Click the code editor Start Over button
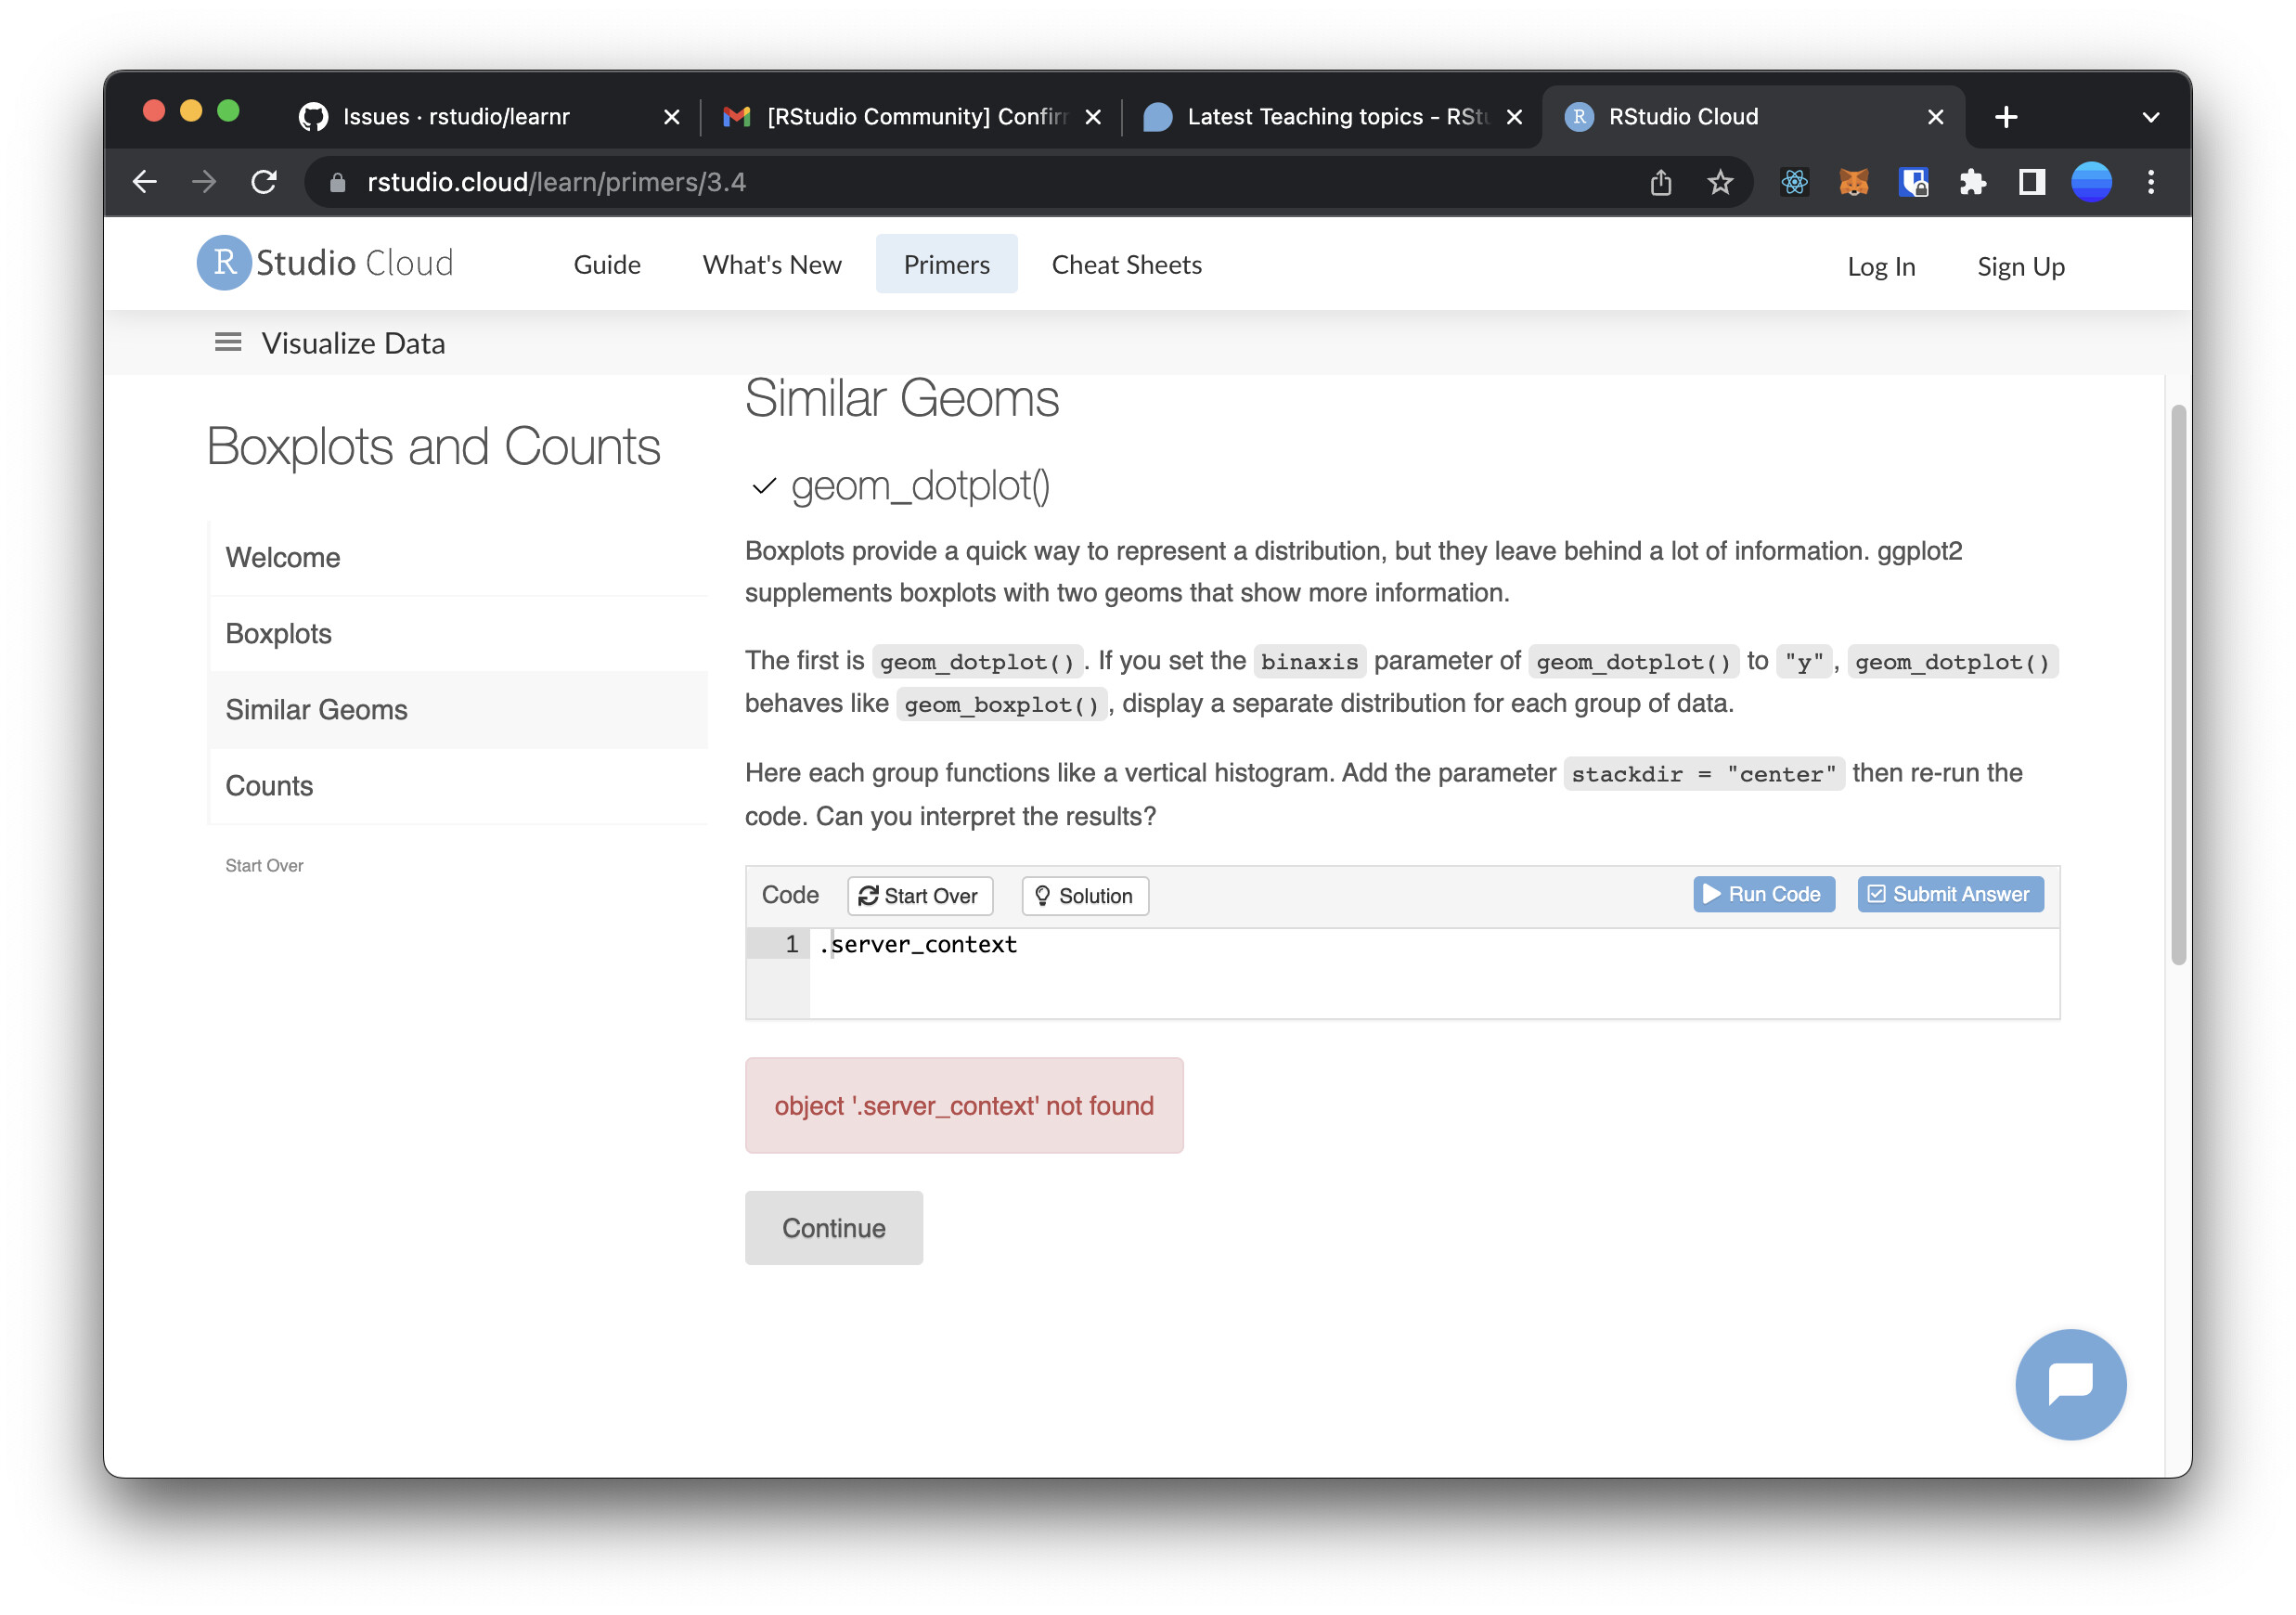The width and height of the screenshot is (2296, 1615). point(919,895)
